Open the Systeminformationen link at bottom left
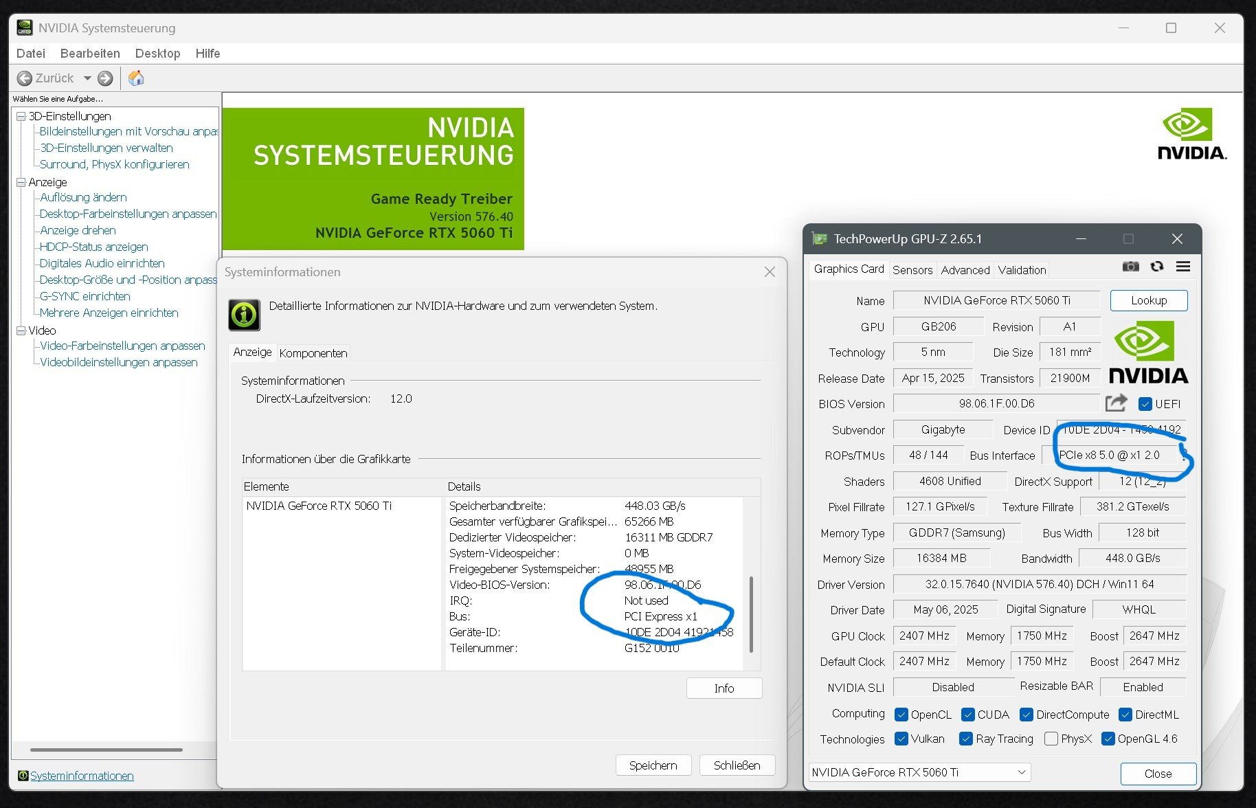1256x808 pixels. pos(82,776)
